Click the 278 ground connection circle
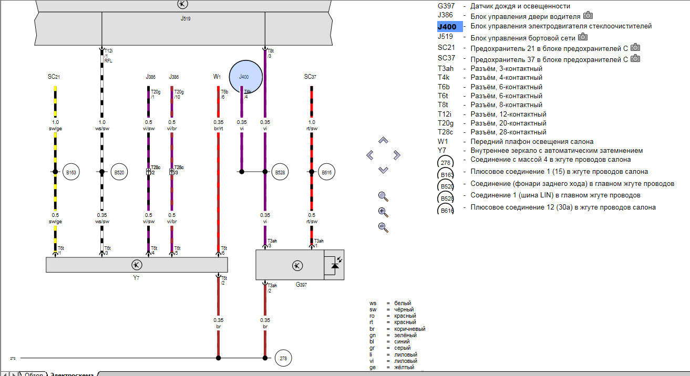This screenshot has height=376, width=690. pos(283,358)
